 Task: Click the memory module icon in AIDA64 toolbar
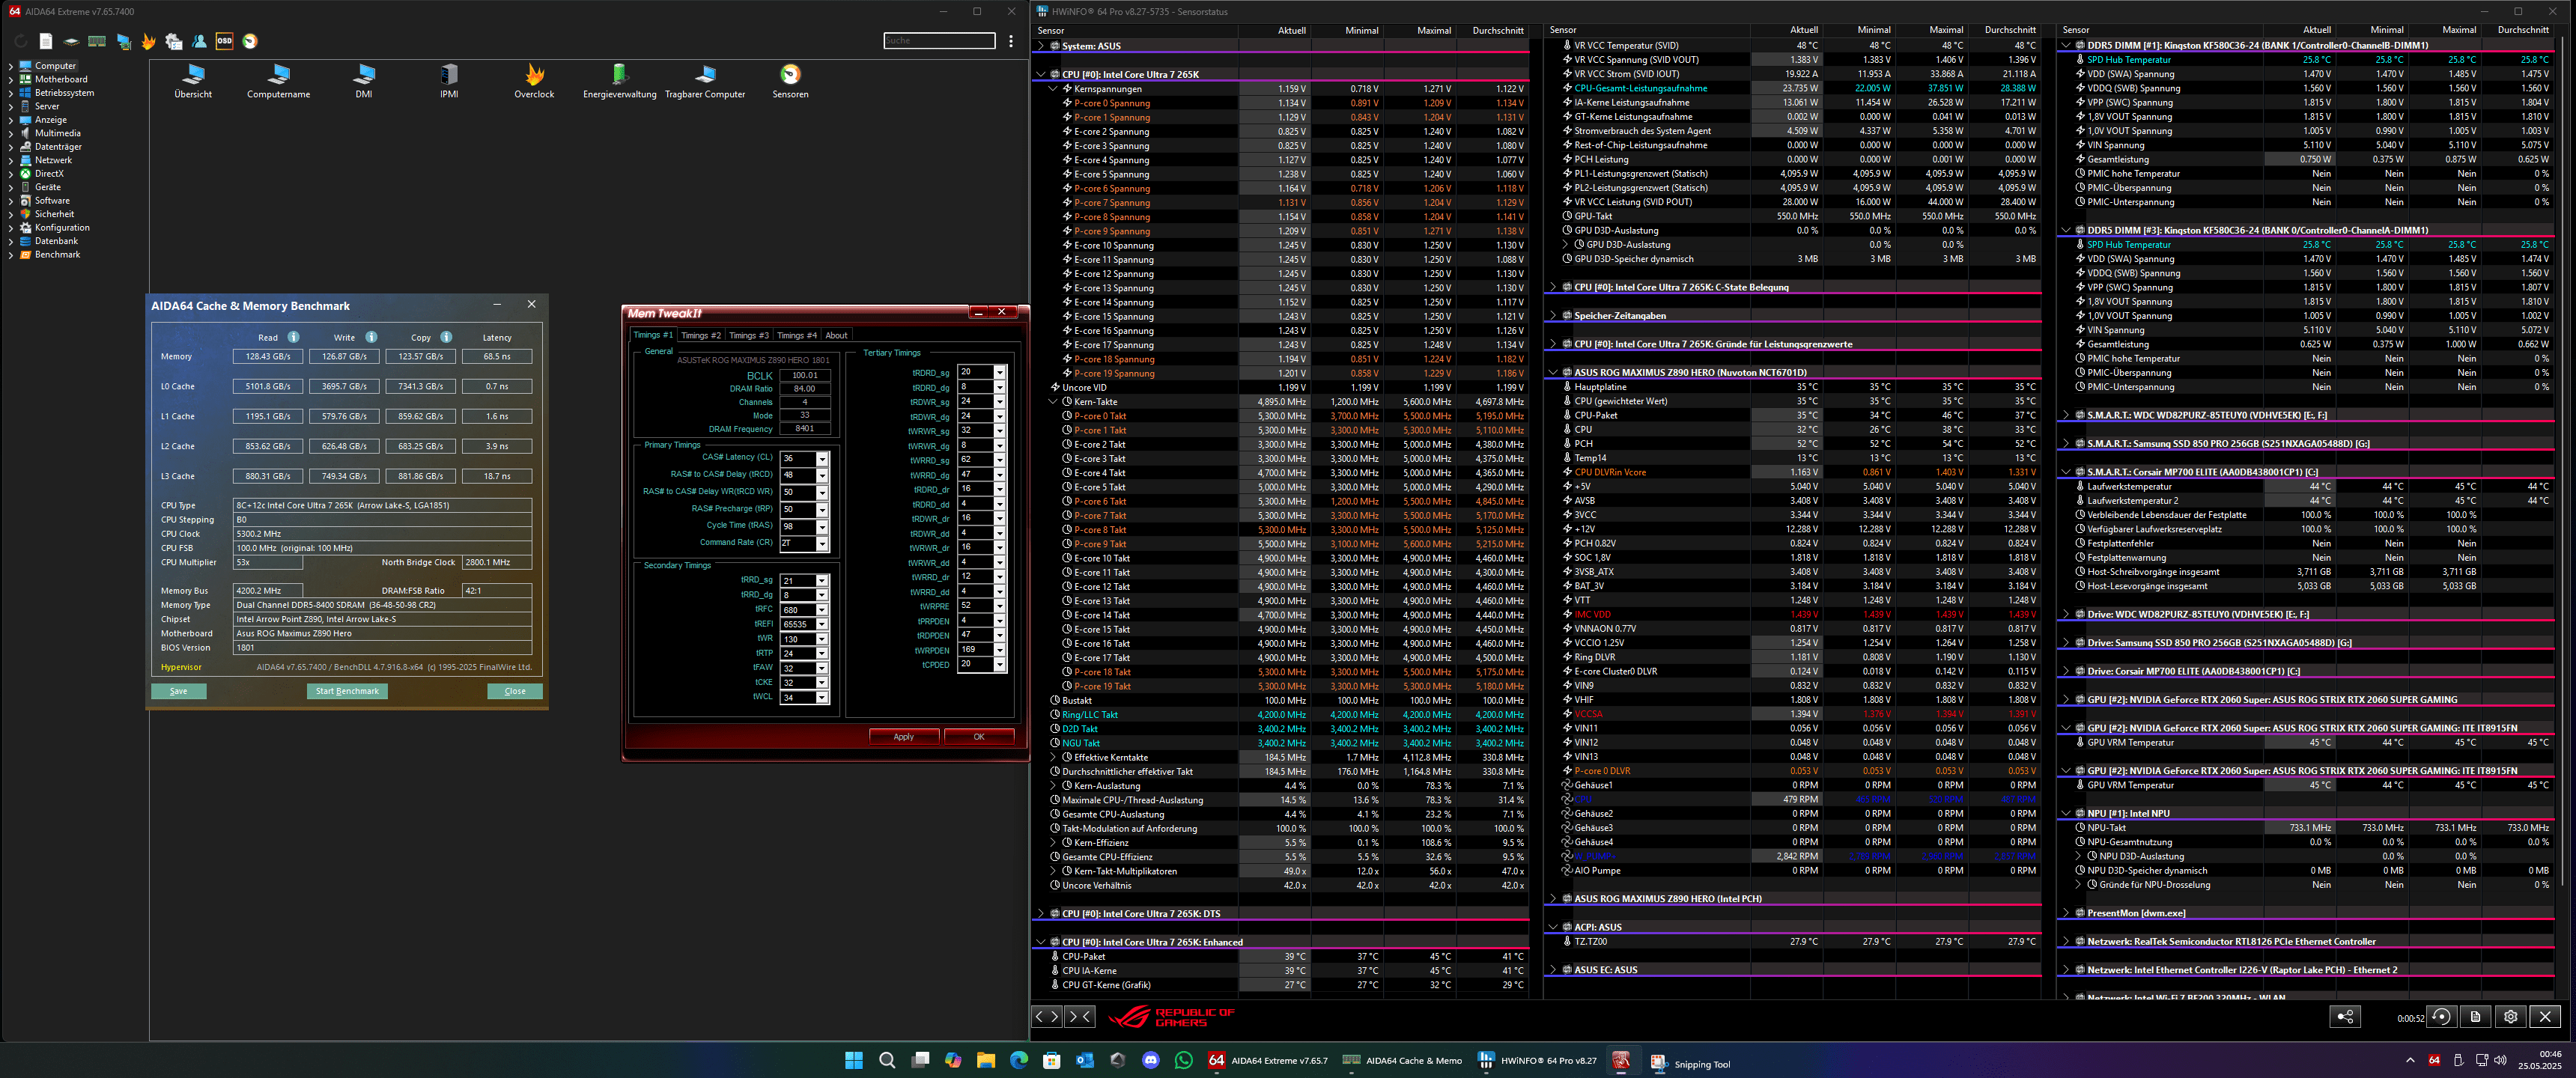(x=97, y=41)
